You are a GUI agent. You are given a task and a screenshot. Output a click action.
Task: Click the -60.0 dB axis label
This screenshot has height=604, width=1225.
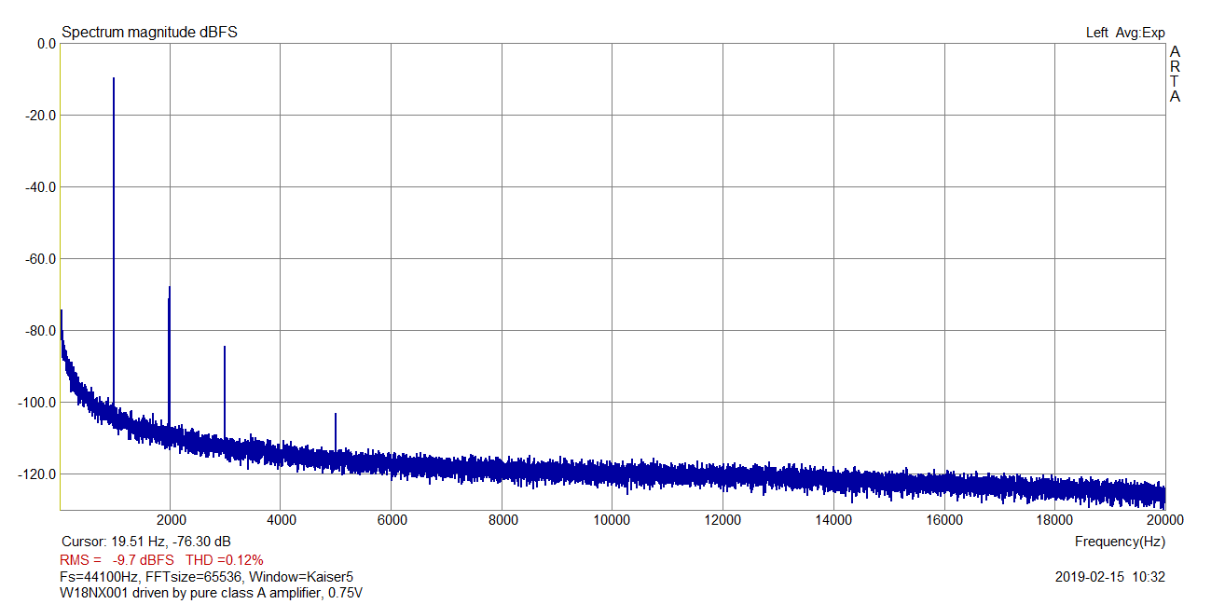[42, 259]
